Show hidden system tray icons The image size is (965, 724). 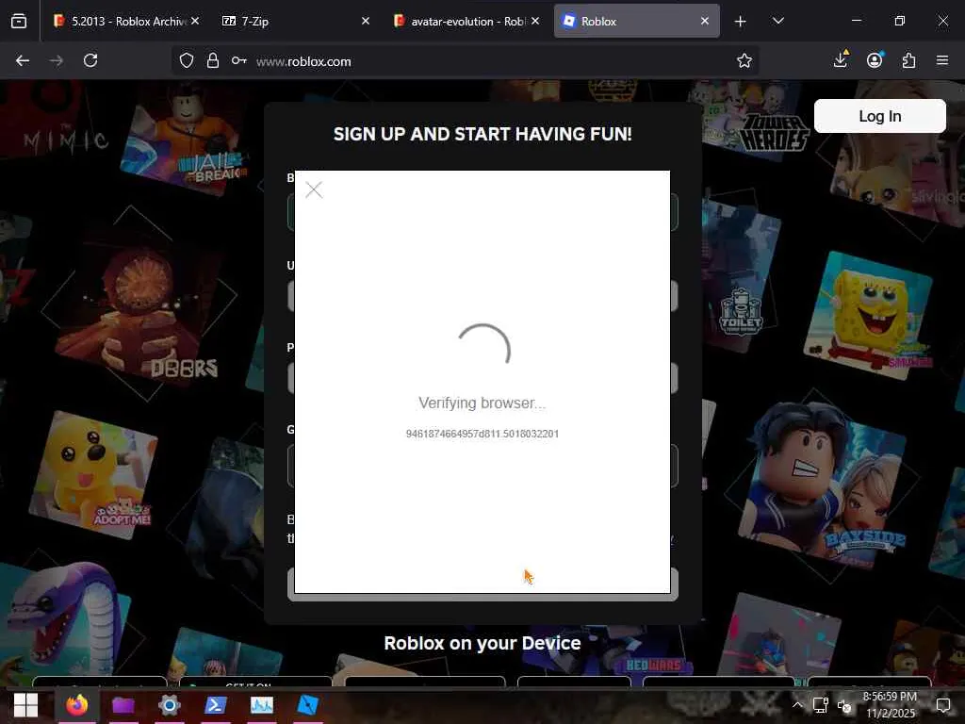click(797, 705)
